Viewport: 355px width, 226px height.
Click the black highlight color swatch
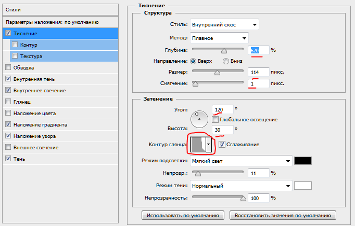click(x=302, y=160)
